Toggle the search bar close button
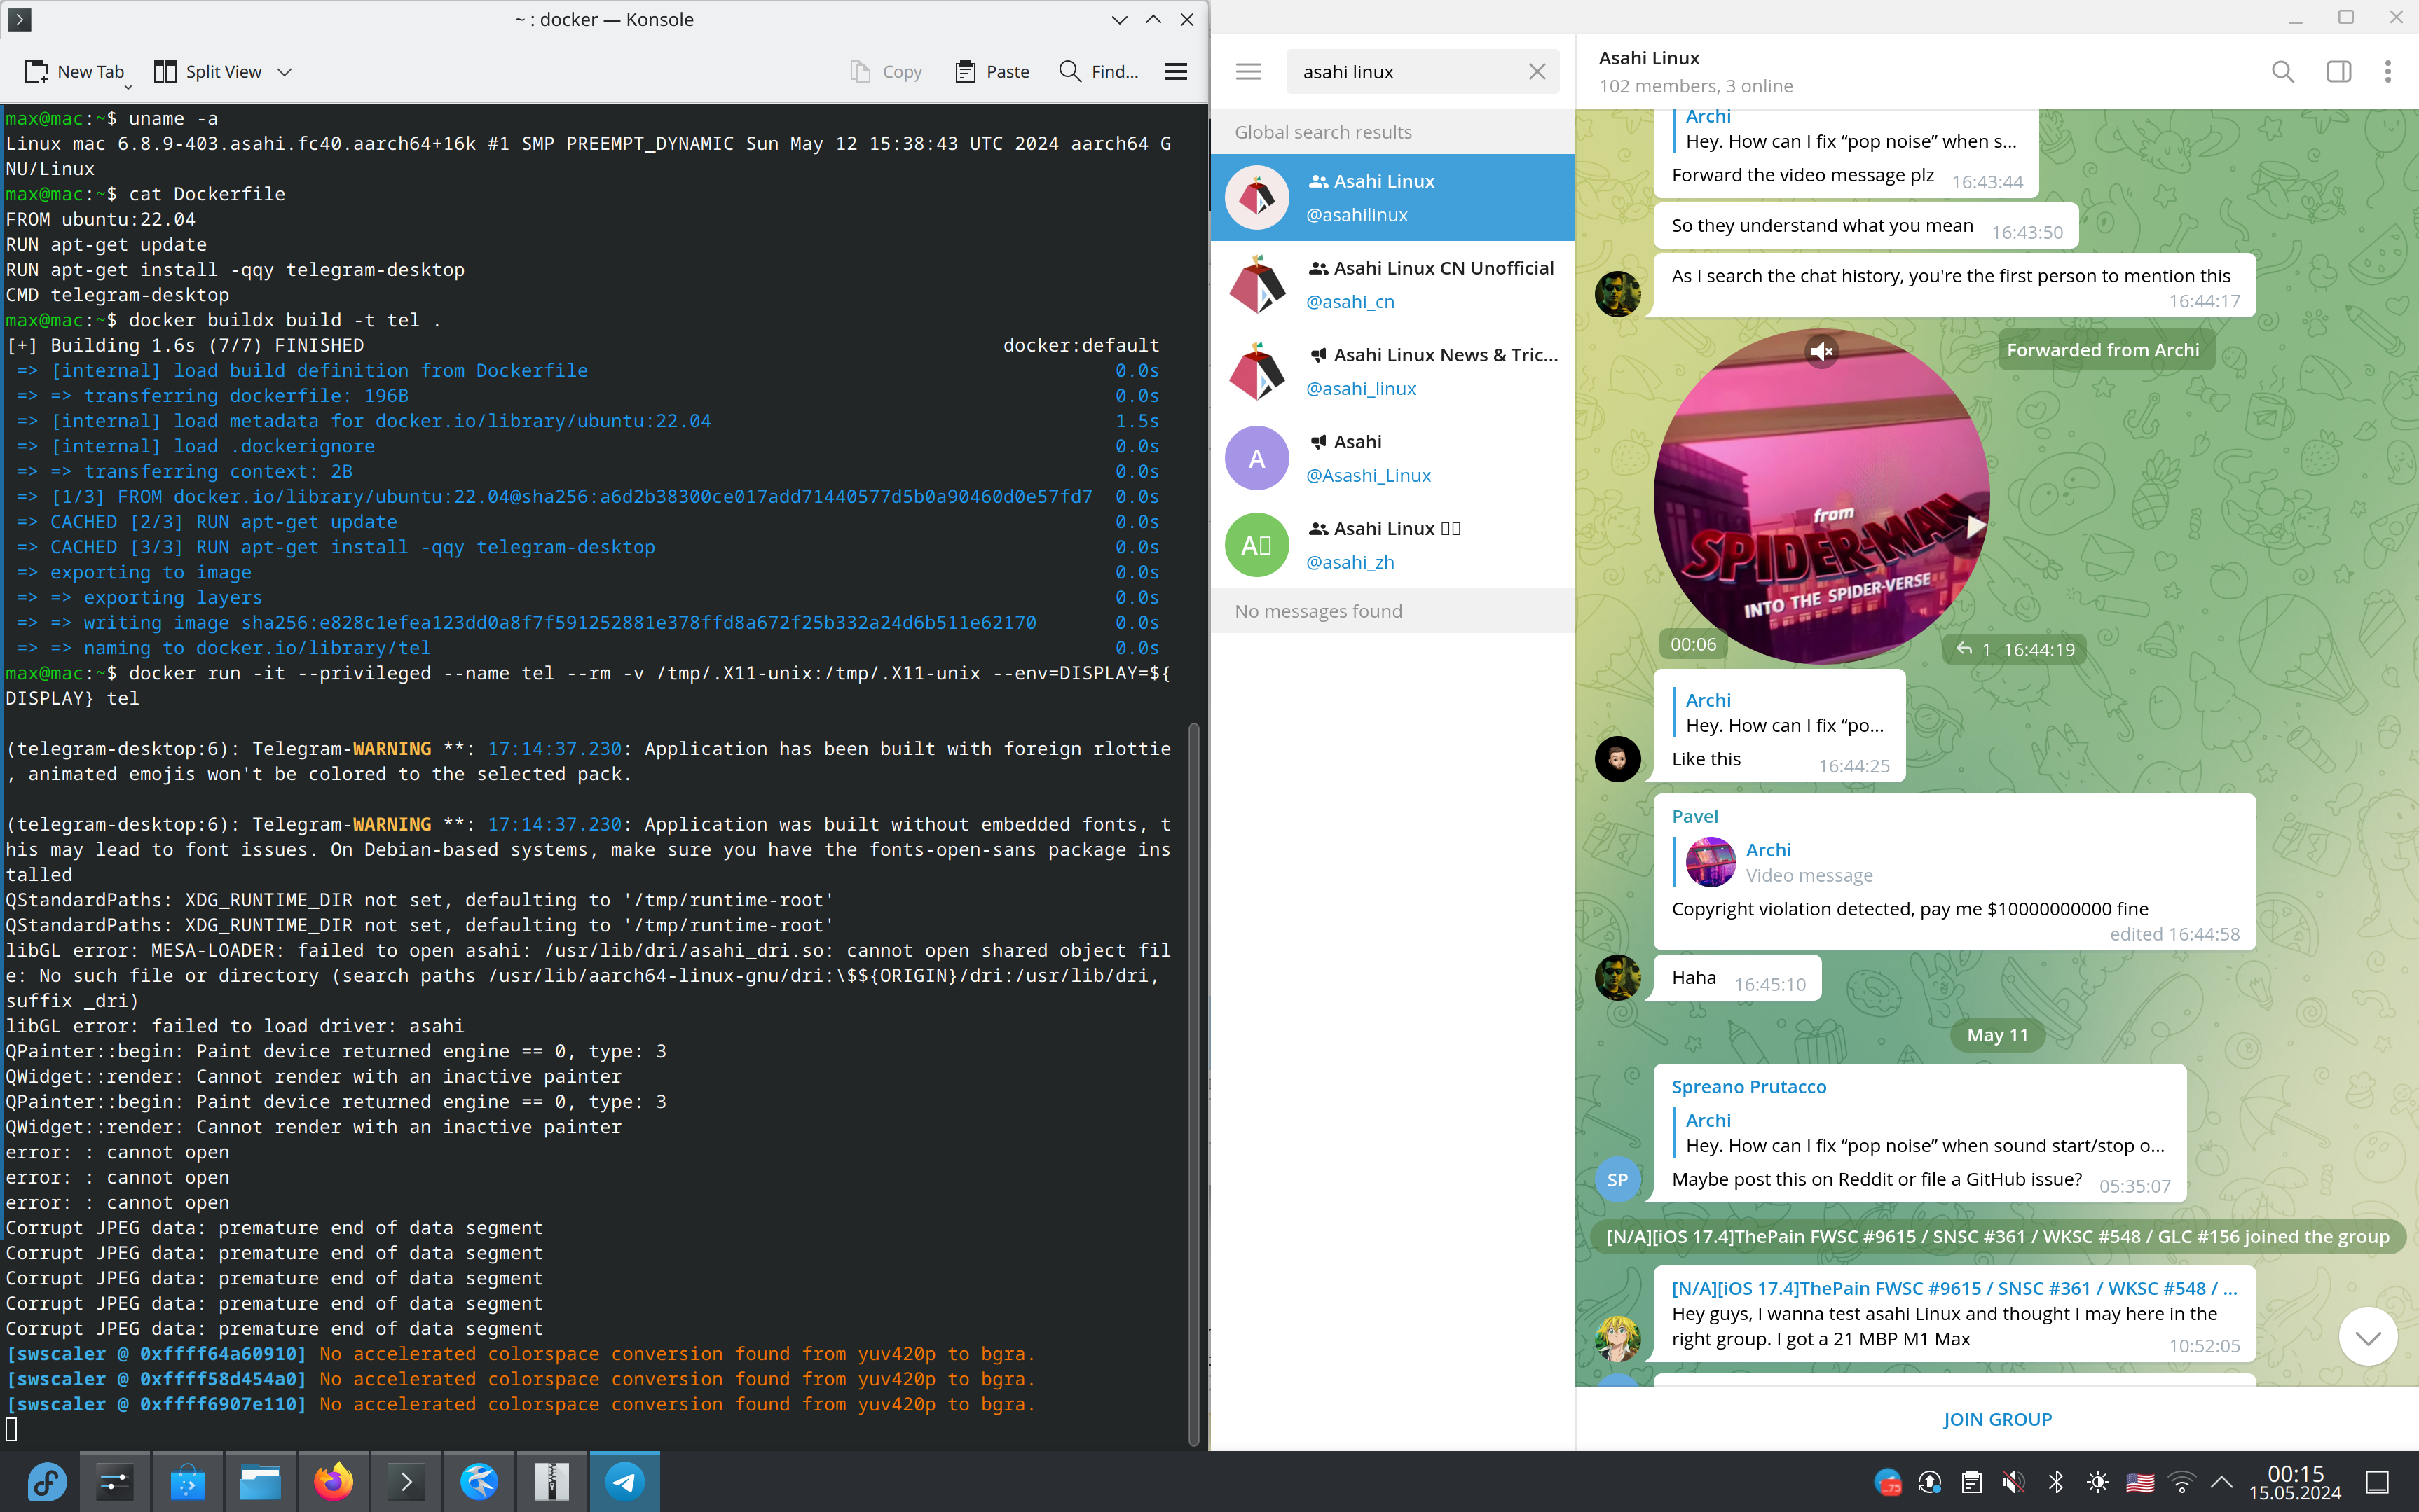Image resolution: width=2419 pixels, height=1512 pixels. point(1537,71)
